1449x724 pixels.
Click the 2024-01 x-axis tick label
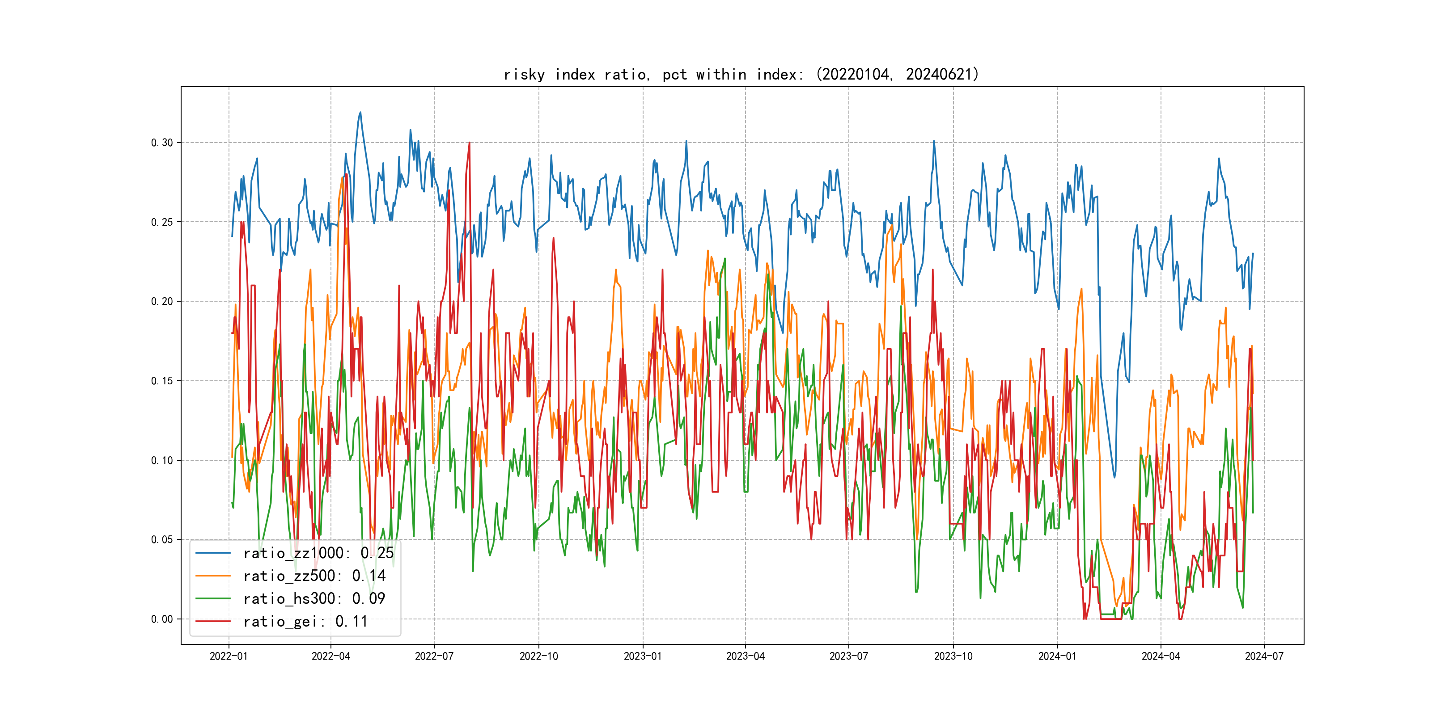coord(1057,656)
